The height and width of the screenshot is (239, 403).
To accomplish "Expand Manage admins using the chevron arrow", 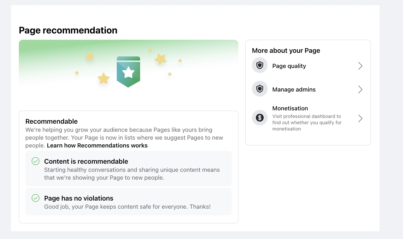I will pyautogui.click(x=360, y=89).
